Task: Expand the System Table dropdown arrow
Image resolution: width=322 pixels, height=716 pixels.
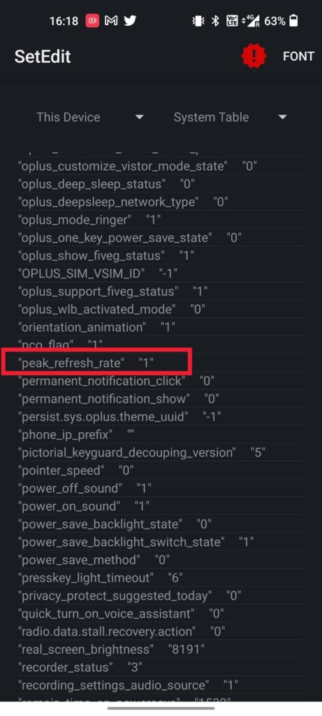Action: point(282,117)
